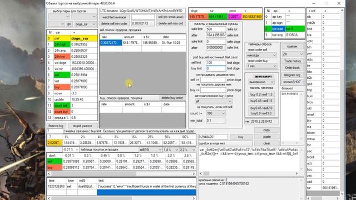Open the '2.2 %' dropdown
Viewport: 356px width, 200px height.
click(x=187, y=149)
